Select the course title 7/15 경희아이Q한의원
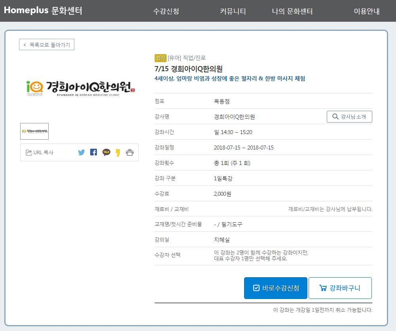Viewport: 396px width, 331px height. pos(188,69)
